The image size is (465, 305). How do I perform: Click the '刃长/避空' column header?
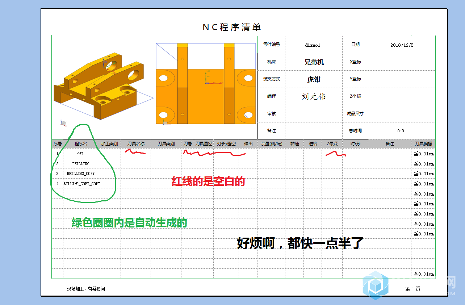tap(226, 144)
